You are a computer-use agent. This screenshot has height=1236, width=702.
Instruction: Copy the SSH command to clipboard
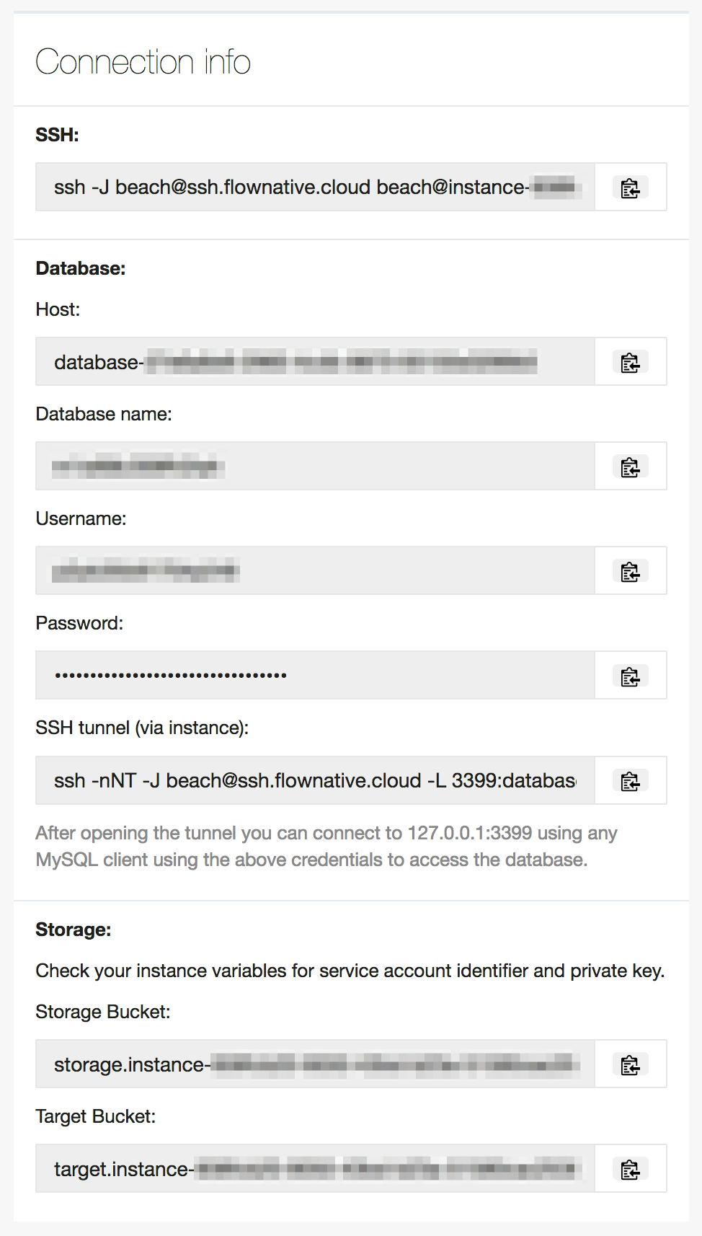[x=630, y=187]
